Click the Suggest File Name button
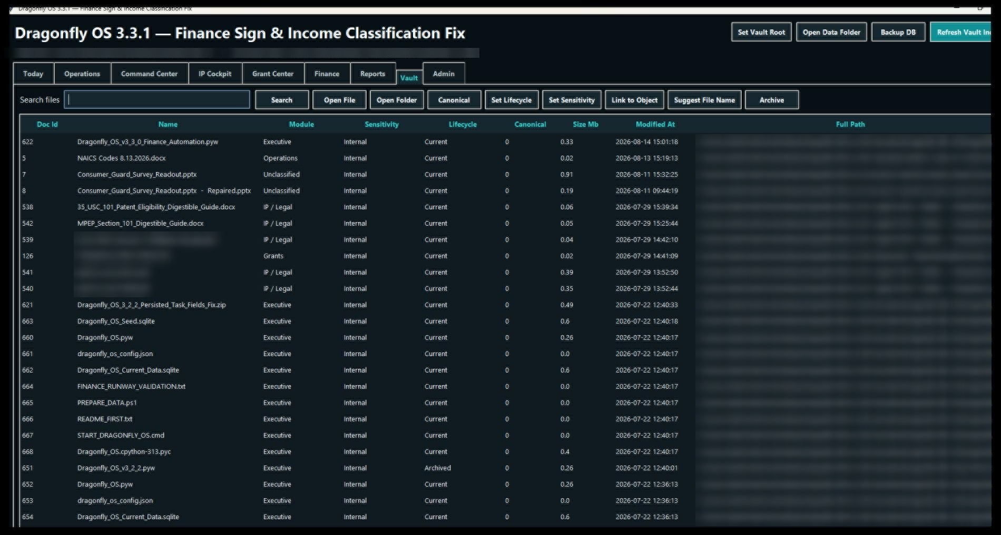 (704, 100)
